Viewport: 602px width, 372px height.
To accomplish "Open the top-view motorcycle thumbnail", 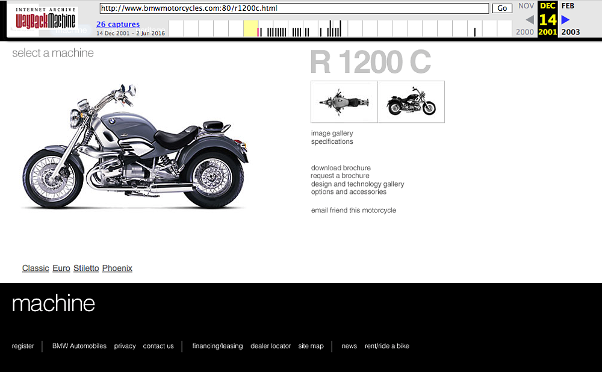I will (x=344, y=102).
